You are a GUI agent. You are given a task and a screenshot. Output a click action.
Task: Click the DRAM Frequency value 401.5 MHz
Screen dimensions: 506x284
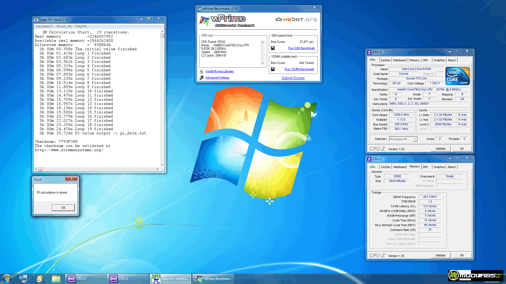pos(430,197)
